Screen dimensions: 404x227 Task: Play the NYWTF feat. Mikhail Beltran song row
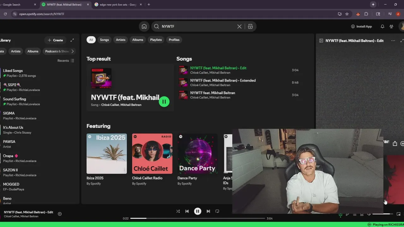(x=239, y=95)
